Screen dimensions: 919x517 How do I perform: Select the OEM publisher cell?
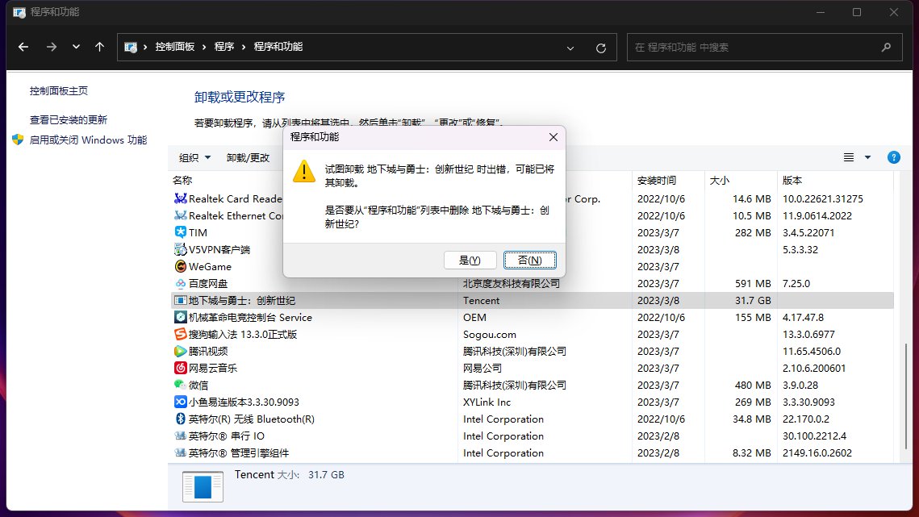[474, 317]
